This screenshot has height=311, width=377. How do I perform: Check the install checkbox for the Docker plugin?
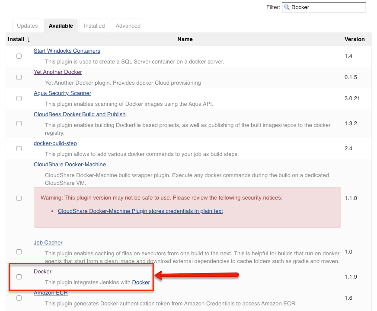19,276
